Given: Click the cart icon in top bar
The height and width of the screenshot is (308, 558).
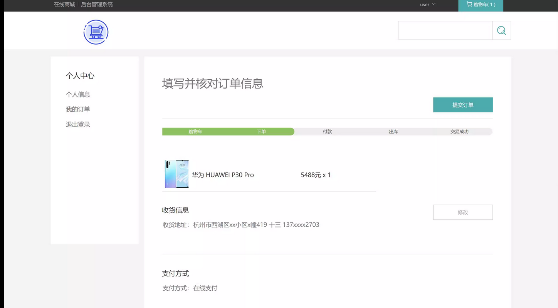Looking at the screenshot, I should point(469,4).
